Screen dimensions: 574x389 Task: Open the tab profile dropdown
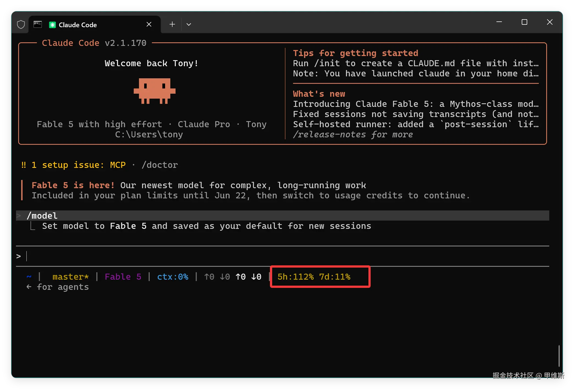click(189, 24)
